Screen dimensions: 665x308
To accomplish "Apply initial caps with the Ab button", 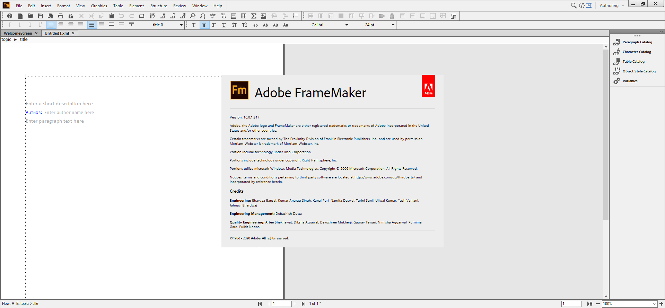I will pos(265,25).
